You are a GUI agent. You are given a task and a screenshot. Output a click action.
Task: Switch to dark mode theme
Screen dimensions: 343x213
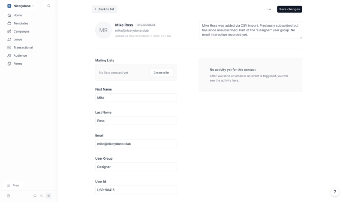click(x=42, y=196)
